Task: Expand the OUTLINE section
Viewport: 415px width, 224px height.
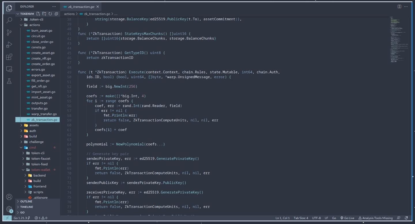Action: 37,202
